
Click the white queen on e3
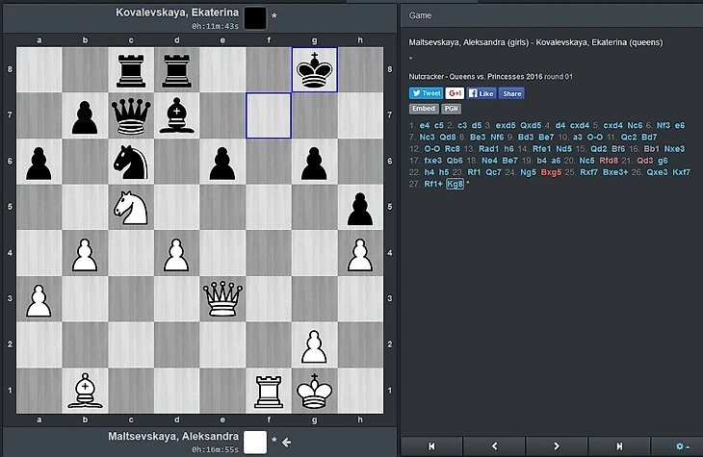point(222,300)
